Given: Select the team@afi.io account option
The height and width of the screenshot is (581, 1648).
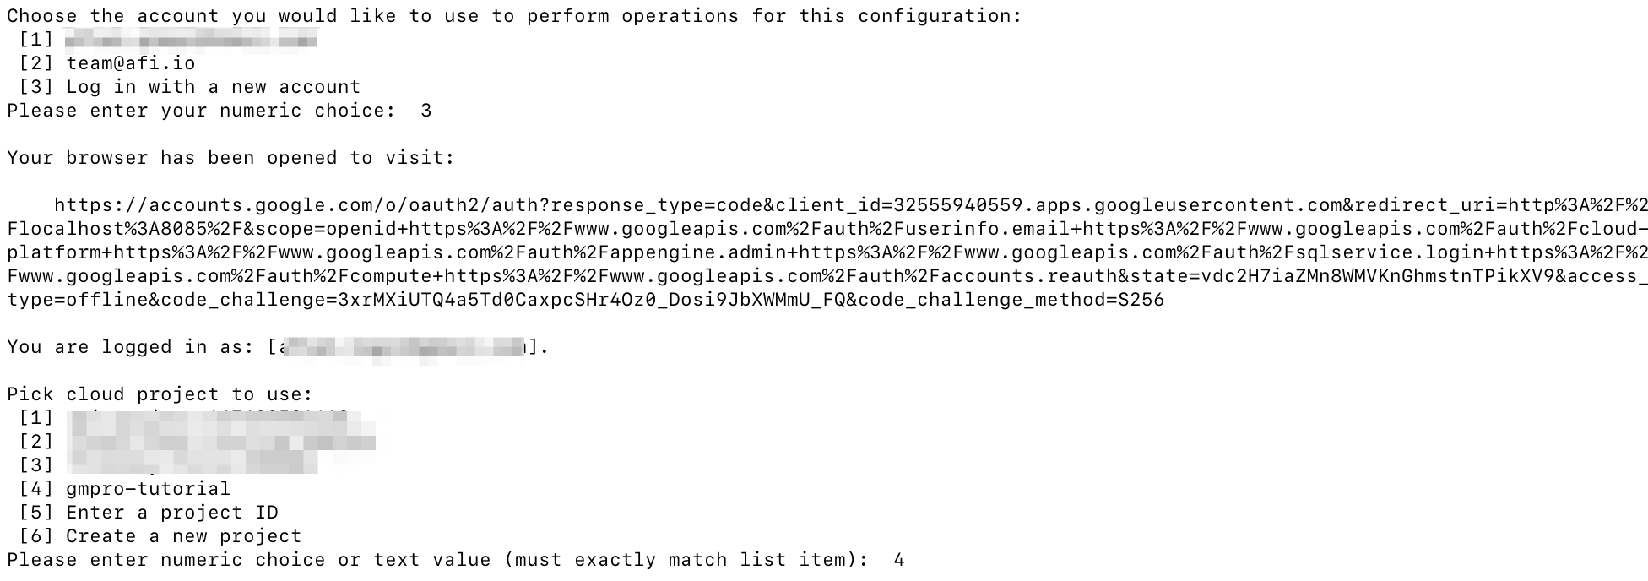Looking at the screenshot, I should [x=130, y=63].
